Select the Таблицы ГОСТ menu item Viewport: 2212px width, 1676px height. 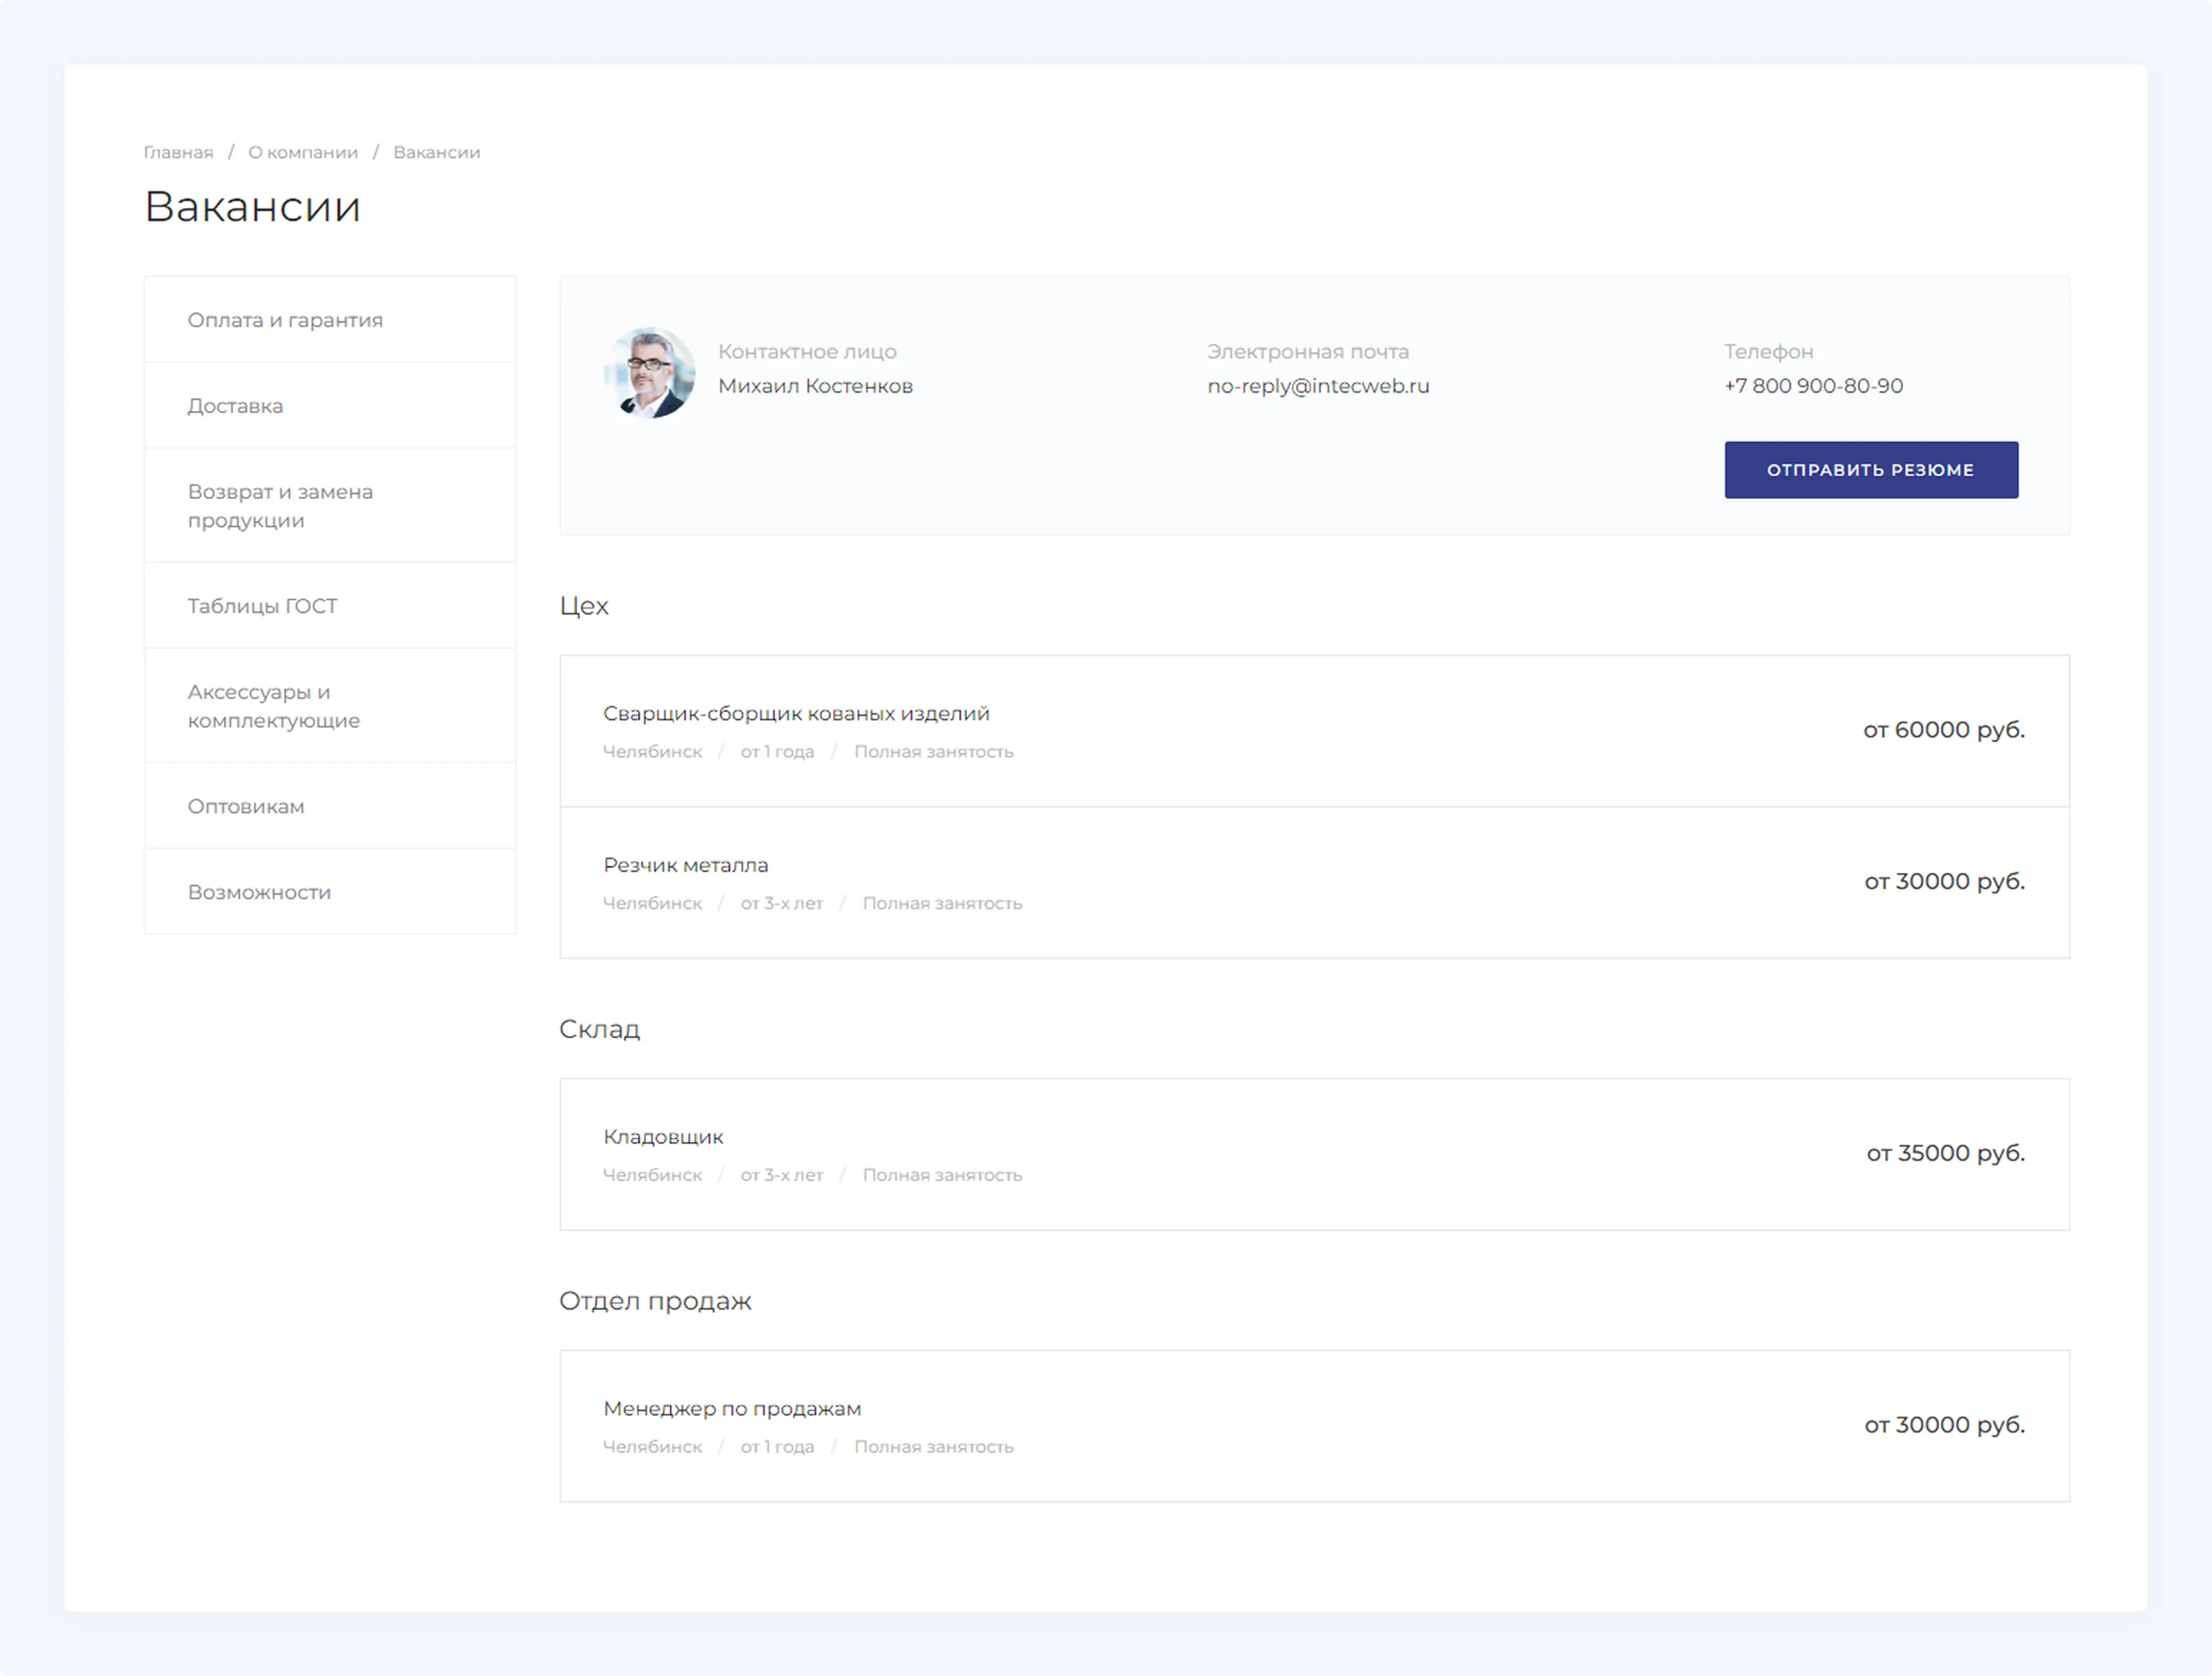click(x=262, y=606)
